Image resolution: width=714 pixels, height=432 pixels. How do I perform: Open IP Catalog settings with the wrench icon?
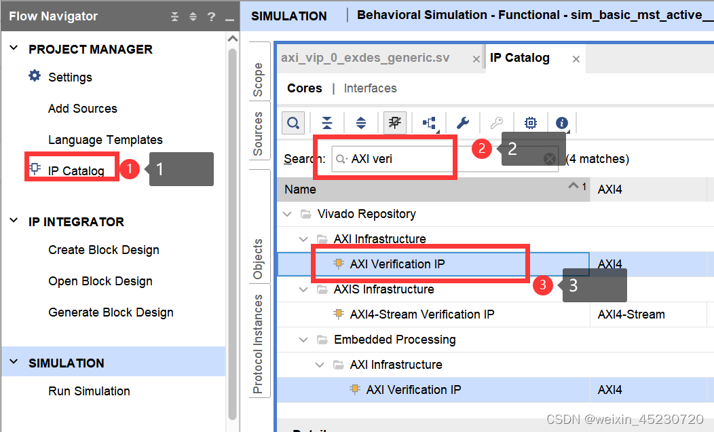coord(462,122)
